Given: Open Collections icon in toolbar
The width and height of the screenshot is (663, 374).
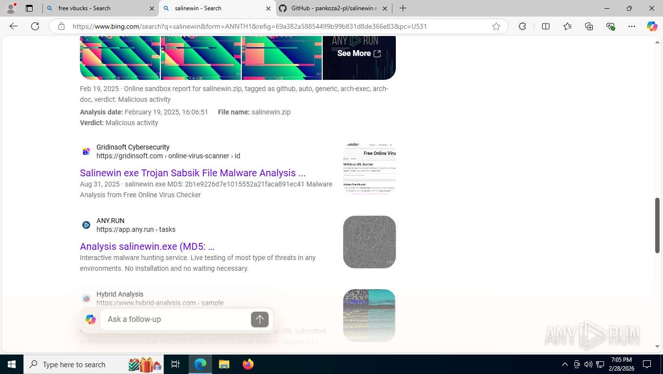Looking at the screenshot, I should point(589,26).
